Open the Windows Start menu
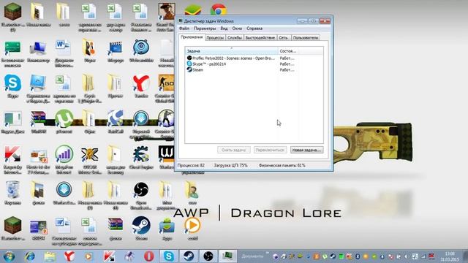Viewport: 468px width, 263px height. (x=10, y=256)
